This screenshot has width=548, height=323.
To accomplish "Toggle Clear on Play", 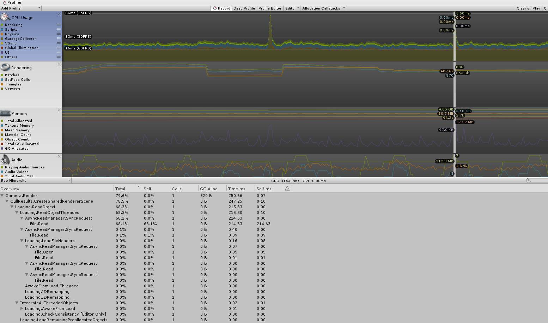I will (528, 8).
